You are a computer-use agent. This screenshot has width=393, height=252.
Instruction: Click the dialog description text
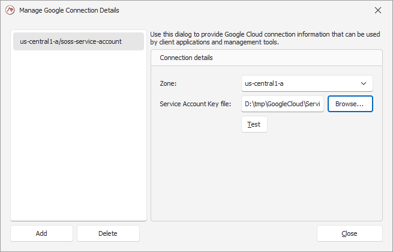coord(265,38)
